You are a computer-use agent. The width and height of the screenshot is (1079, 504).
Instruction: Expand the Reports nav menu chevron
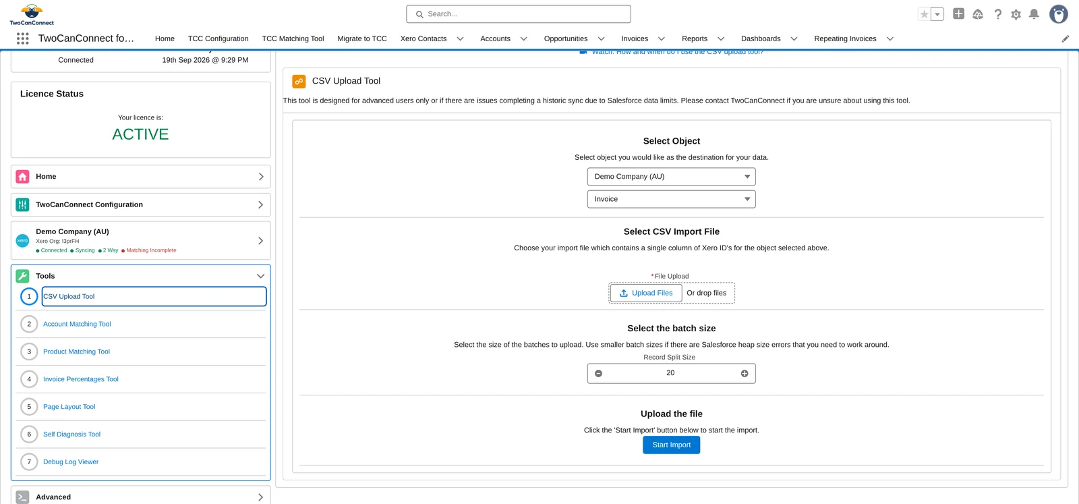tap(720, 38)
